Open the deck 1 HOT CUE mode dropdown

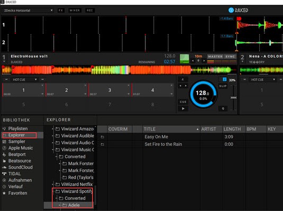pyautogui.click(x=24, y=80)
